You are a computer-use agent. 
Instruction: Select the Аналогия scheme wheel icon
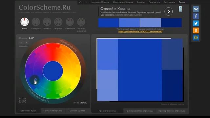coord(70,22)
